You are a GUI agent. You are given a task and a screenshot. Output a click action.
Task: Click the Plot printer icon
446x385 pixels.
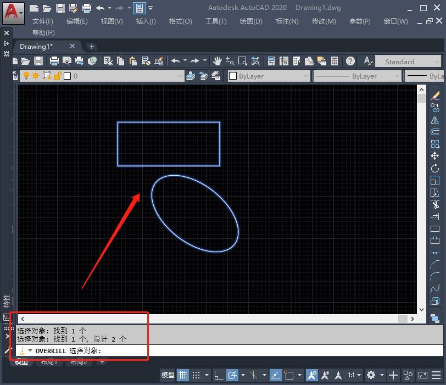point(54,61)
